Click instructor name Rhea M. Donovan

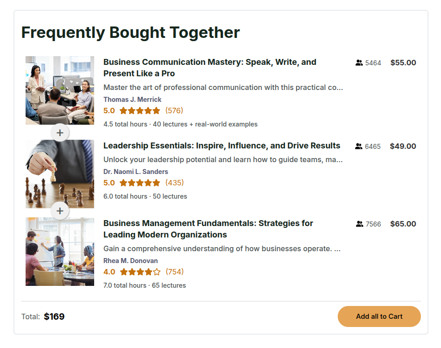[131, 261]
